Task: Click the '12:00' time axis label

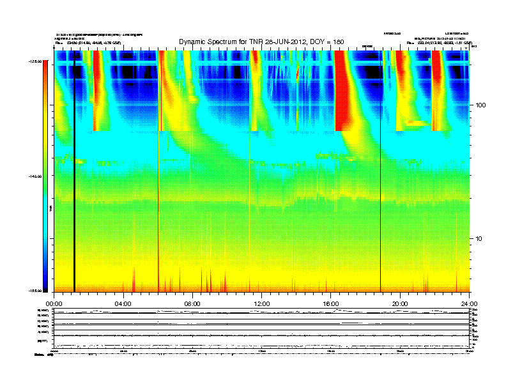Action: click(262, 304)
